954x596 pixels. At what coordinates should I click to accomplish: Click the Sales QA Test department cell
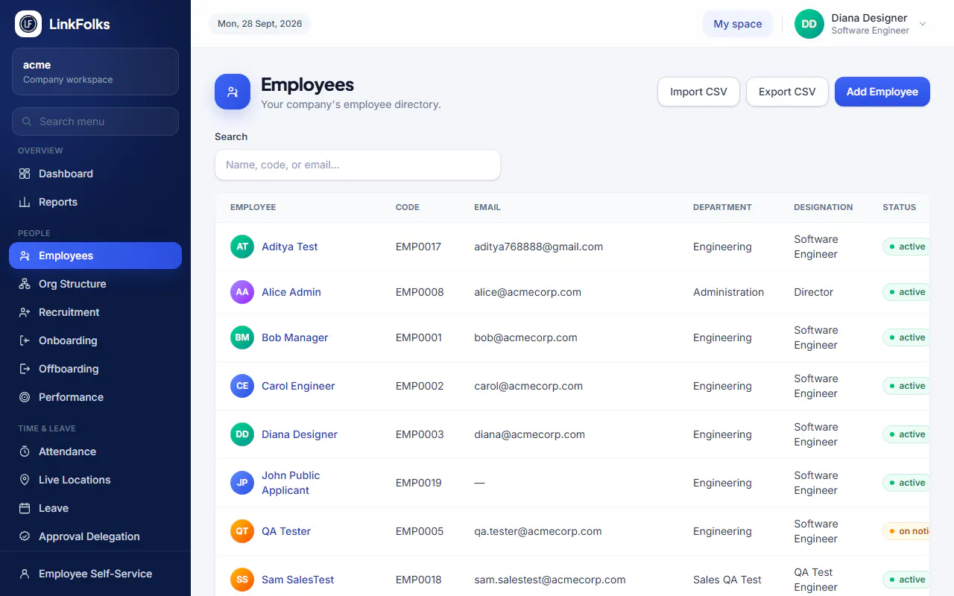click(727, 580)
